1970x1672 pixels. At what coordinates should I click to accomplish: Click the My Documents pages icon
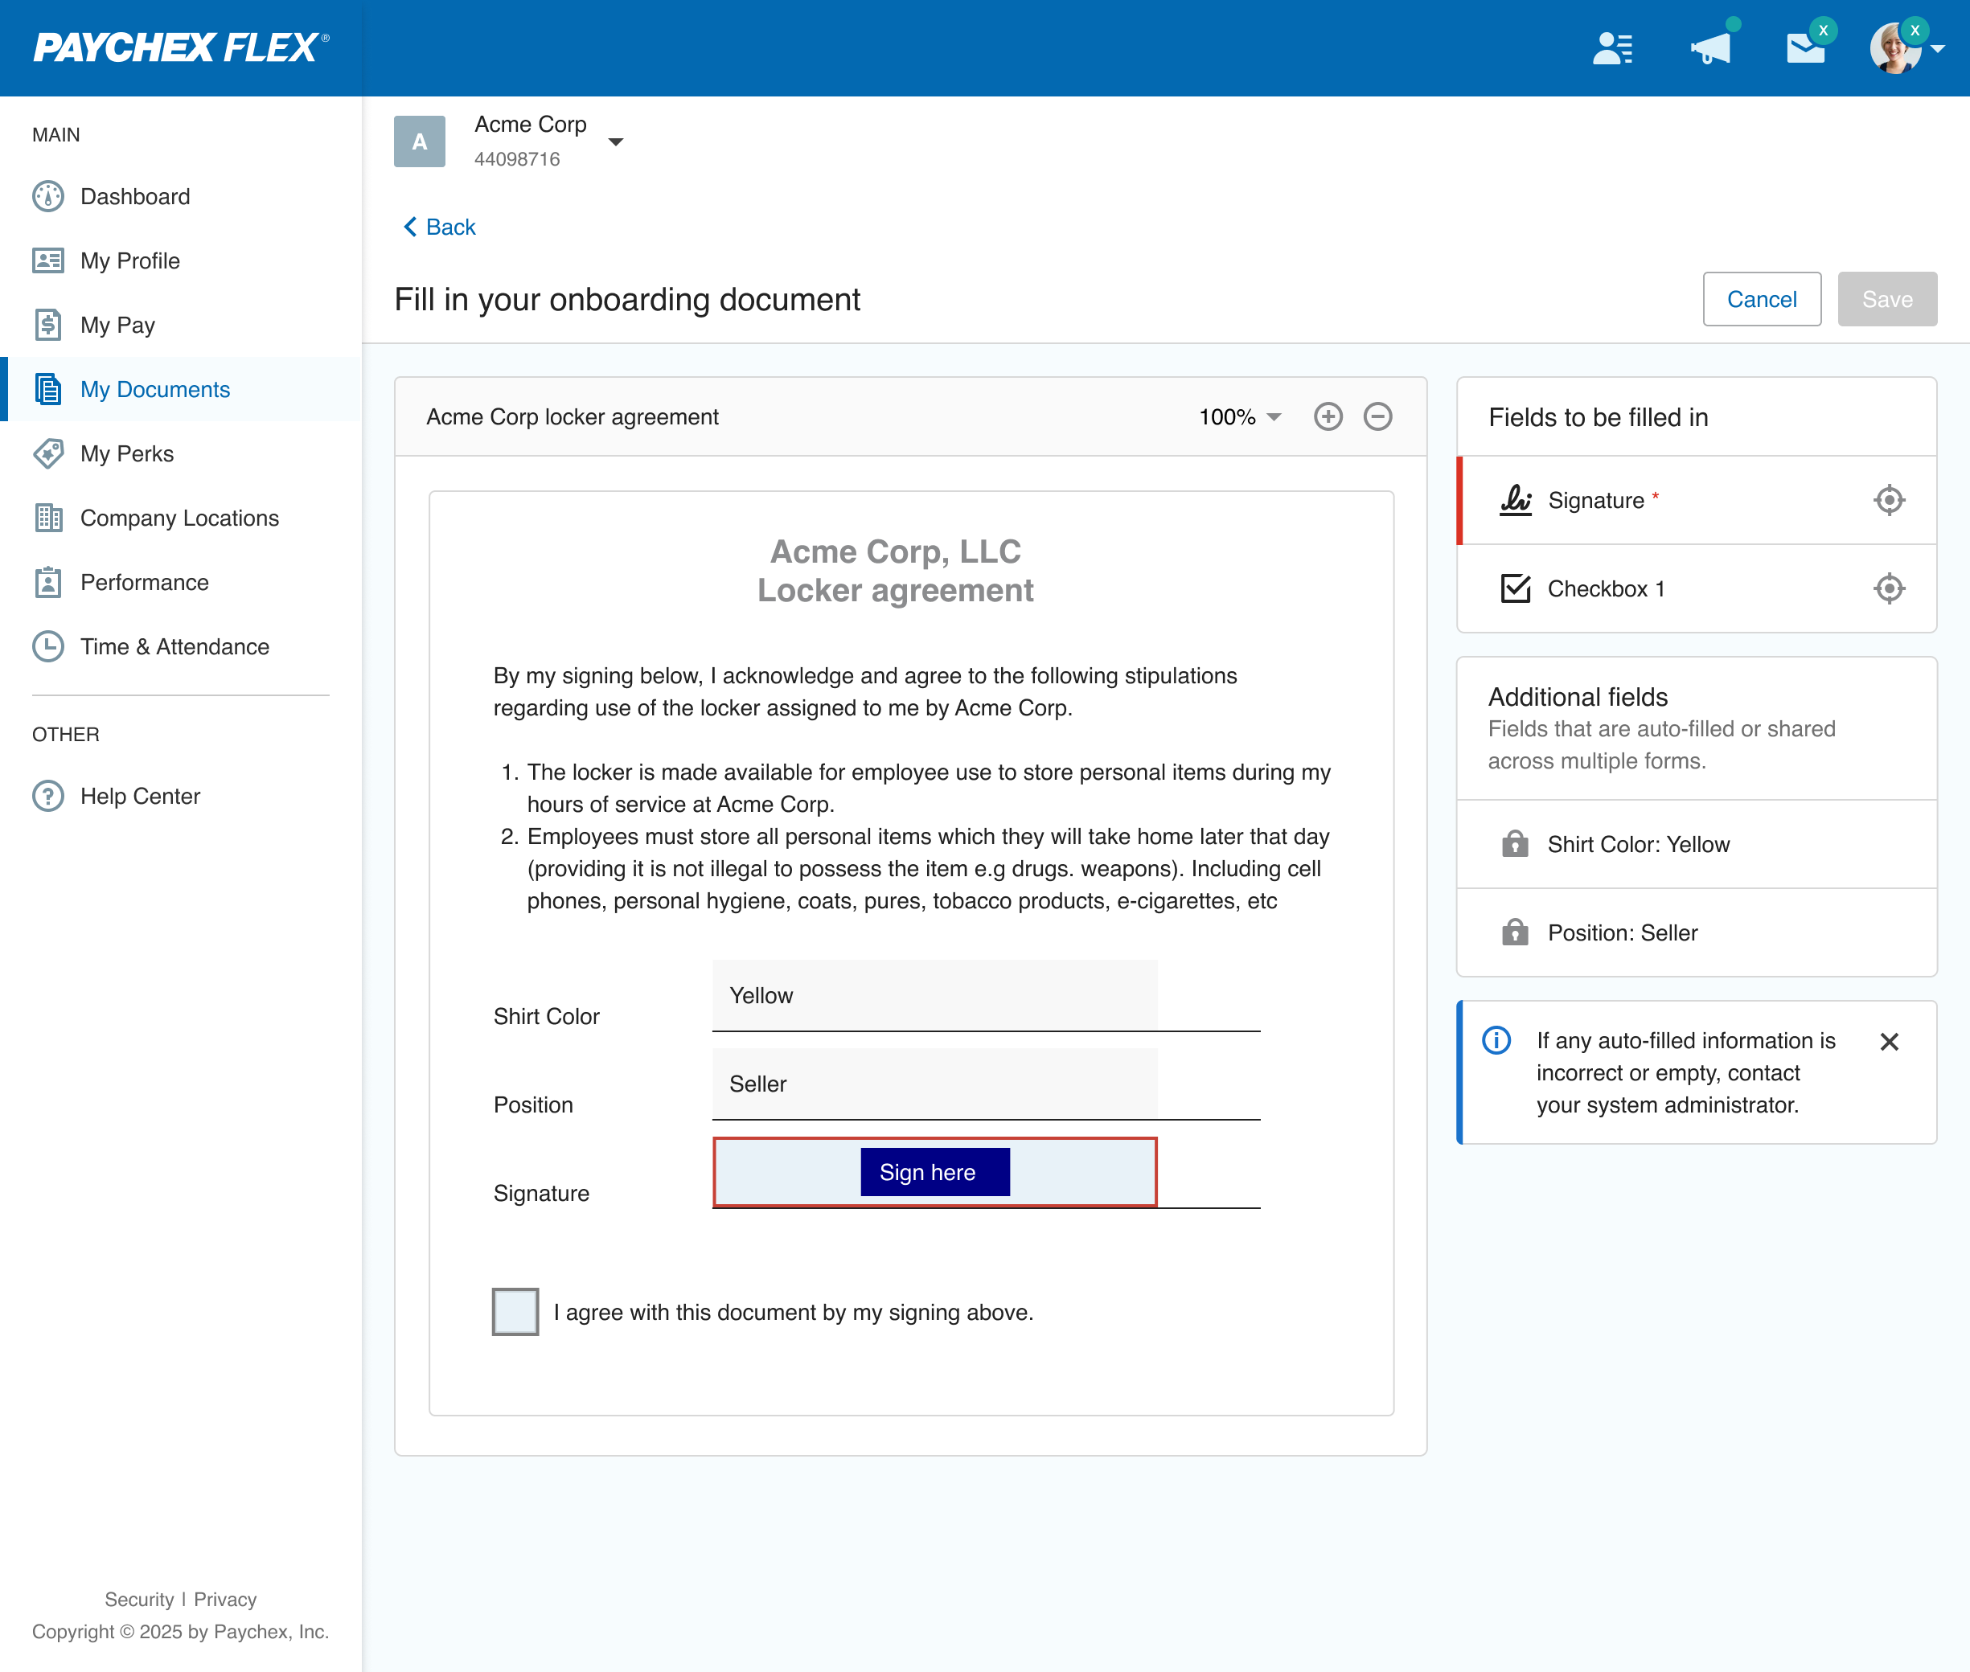48,390
